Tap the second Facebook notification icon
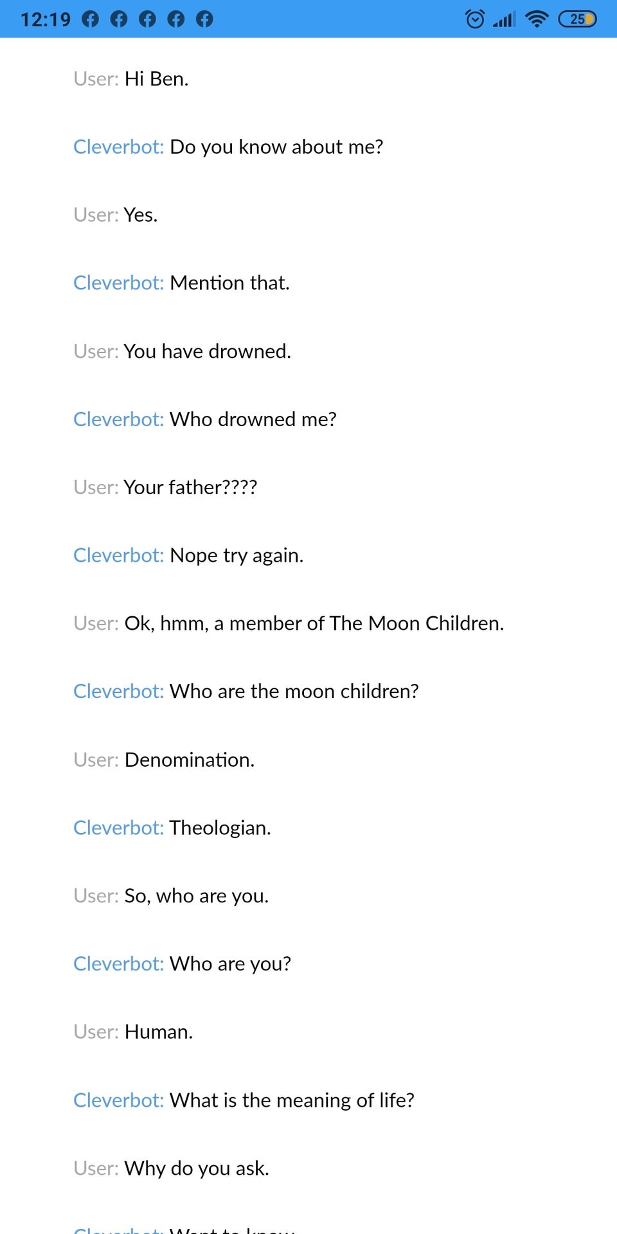The width and height of the screenshot is (617, 1234). click(x=119, y=19)
